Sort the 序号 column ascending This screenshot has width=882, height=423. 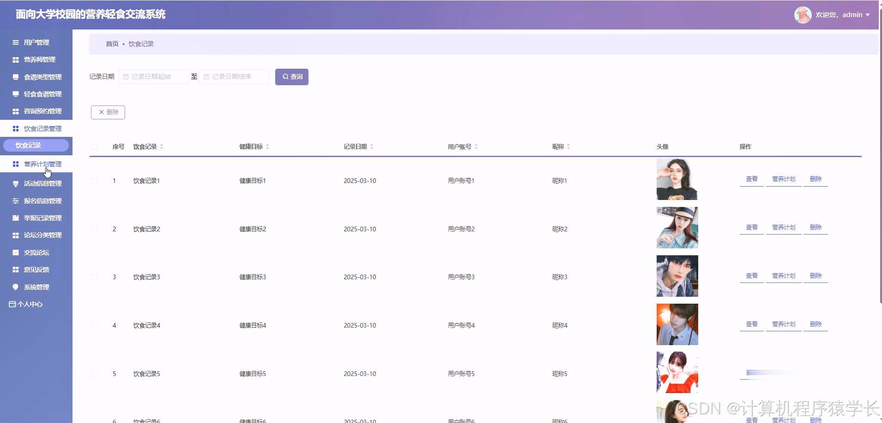pyautogui.click(x=118, y=146)
